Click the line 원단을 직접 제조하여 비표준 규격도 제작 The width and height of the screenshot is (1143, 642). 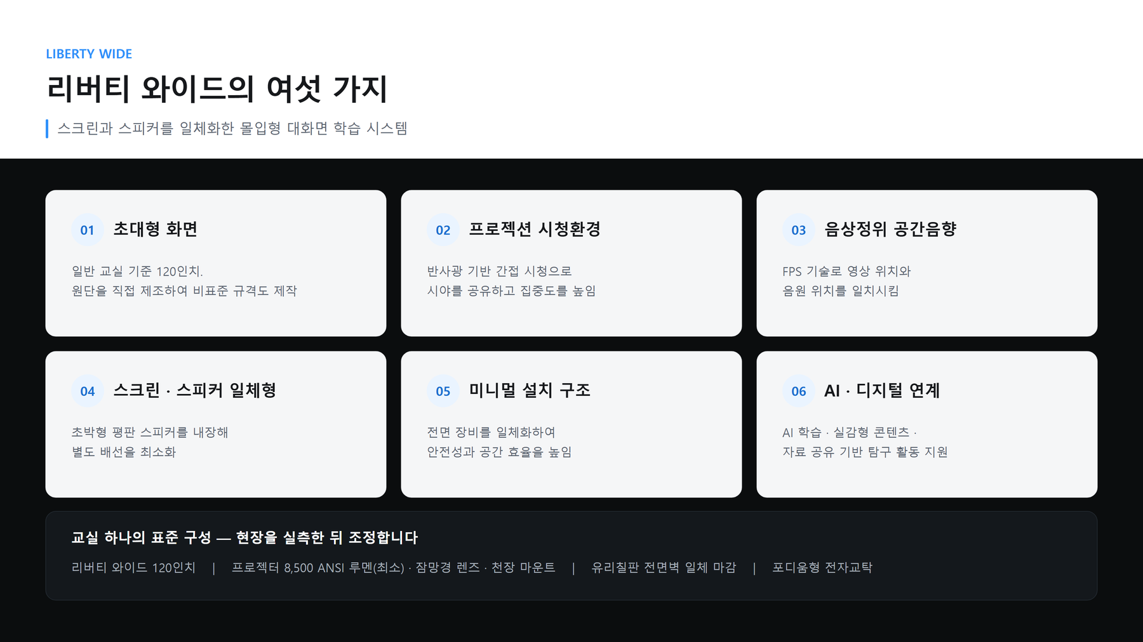coord(184,291)
